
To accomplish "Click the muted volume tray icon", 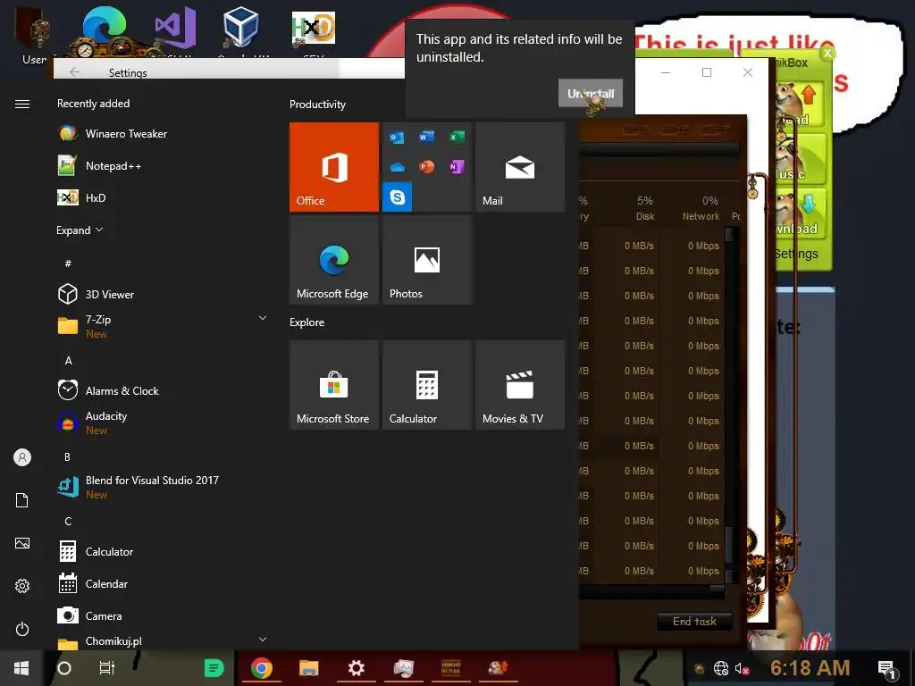I will tap(742, 668).
